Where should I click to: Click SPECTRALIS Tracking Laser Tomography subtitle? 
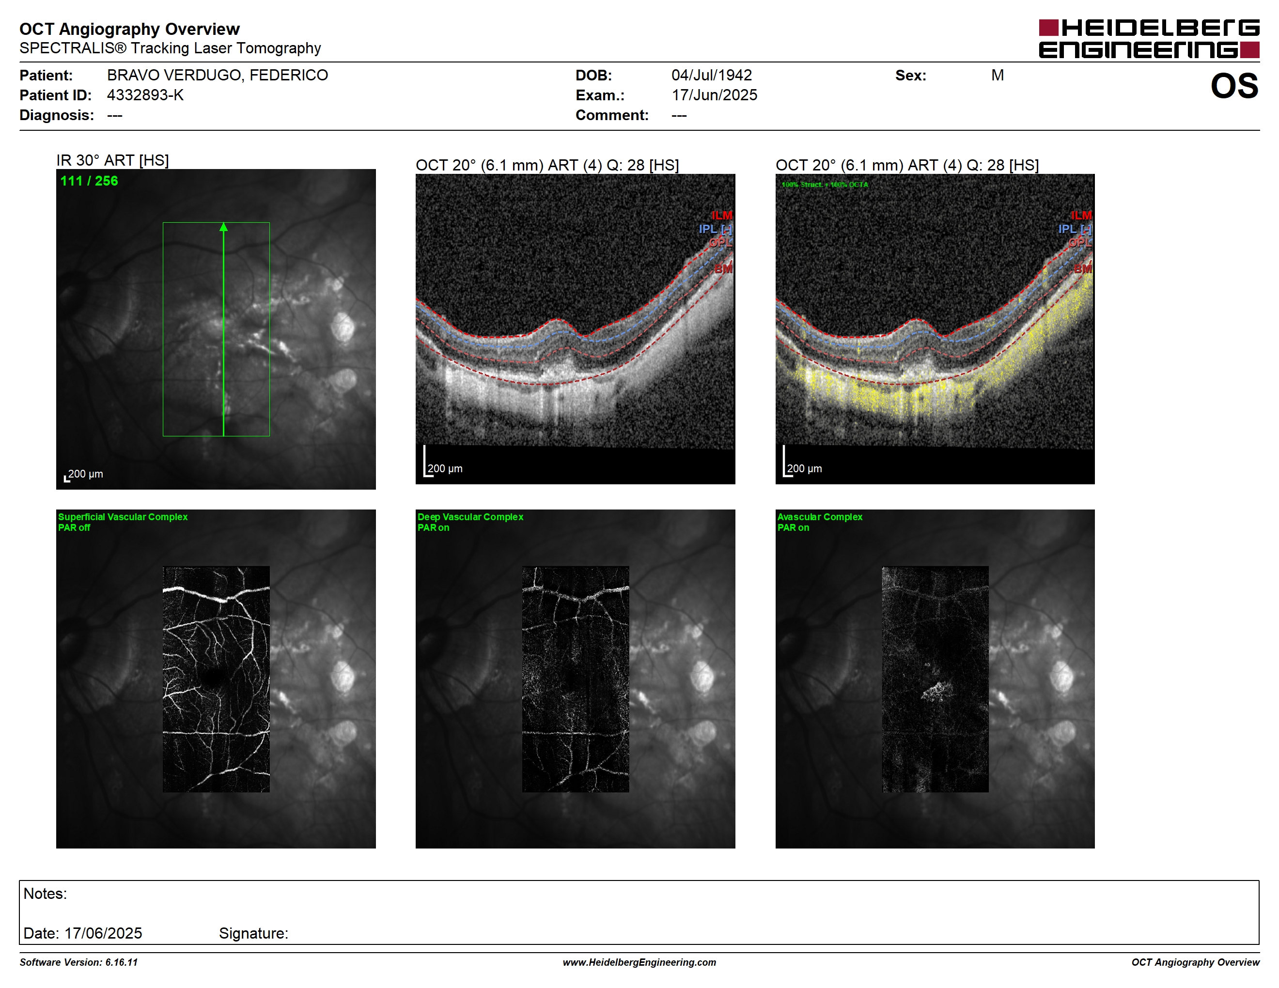pyautogui.click(x=170, y=48)
